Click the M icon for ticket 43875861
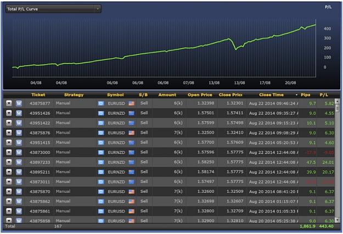 (19, 212)
